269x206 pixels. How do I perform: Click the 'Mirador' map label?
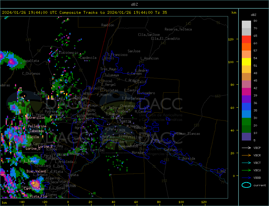[x=138, y=152]
